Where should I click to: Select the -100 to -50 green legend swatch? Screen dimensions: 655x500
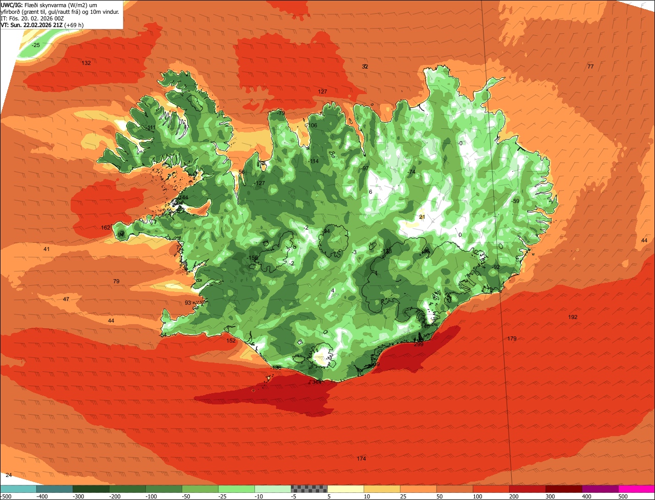coord(164,488)
